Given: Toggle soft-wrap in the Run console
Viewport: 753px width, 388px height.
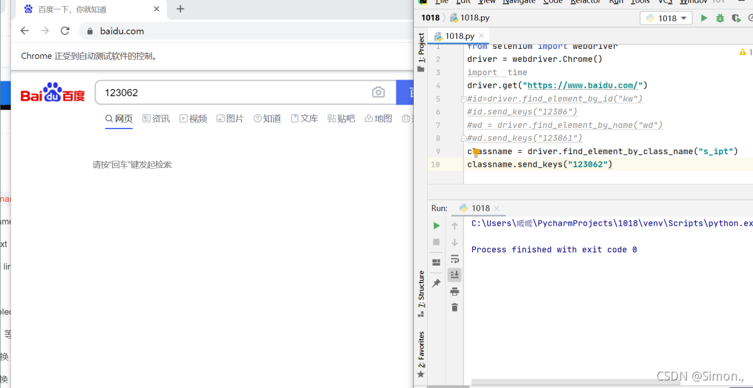Looking at the screenshot, I should (x=454, y=259).
